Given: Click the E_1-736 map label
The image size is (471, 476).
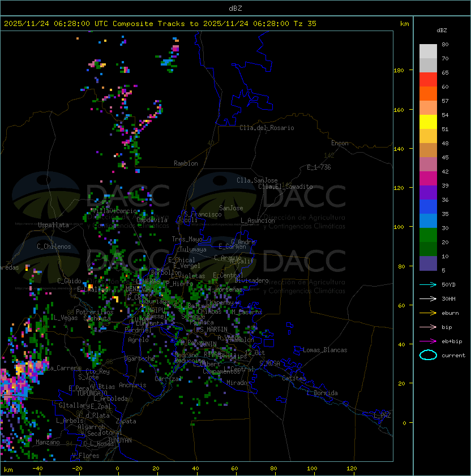Looking at the screenshot, I should (x=319, y=167).
